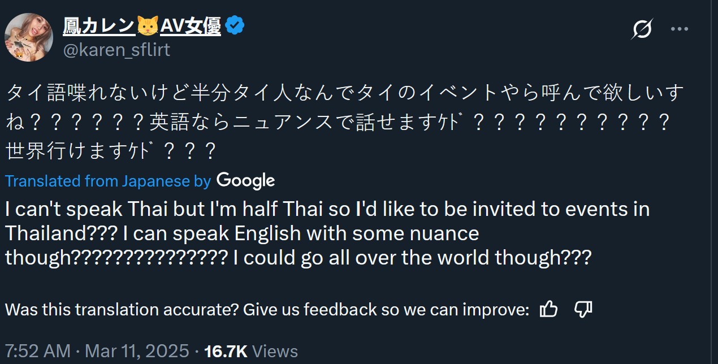Click the Views label
Image resolution: width=718 pixels, height=364 pixels.
[x=275, y=351]
